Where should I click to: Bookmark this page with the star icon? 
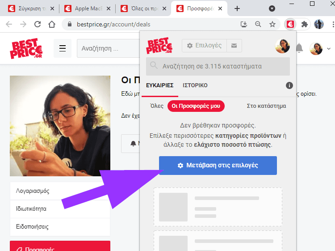pos(272,24)
